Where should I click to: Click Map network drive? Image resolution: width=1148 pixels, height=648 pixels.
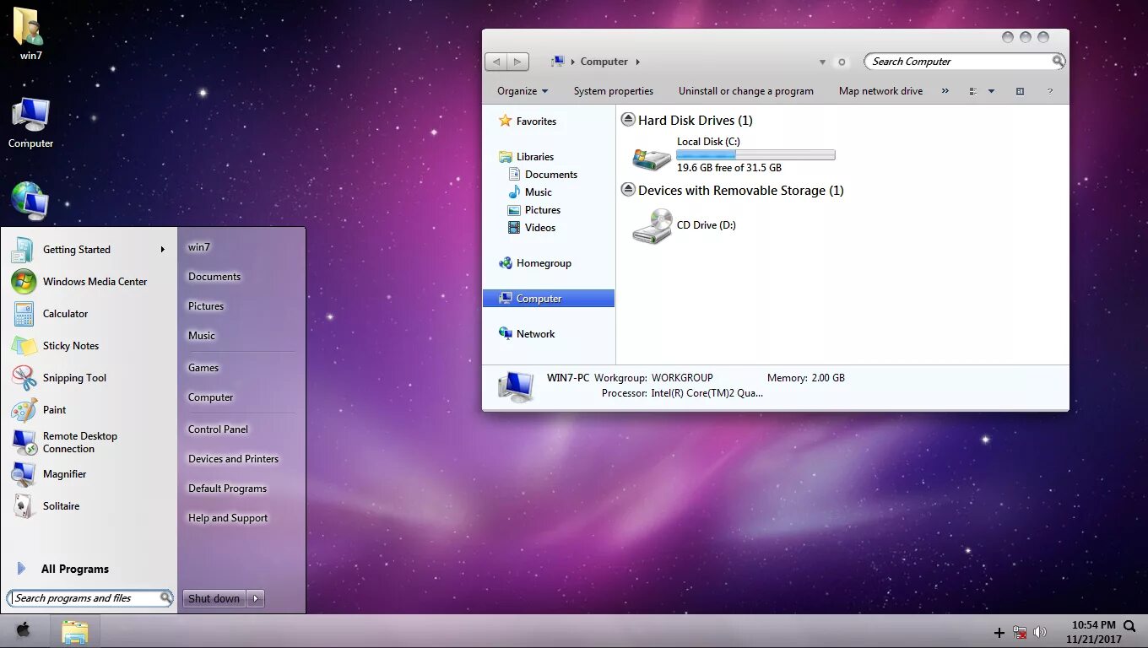tap(880, 91)
